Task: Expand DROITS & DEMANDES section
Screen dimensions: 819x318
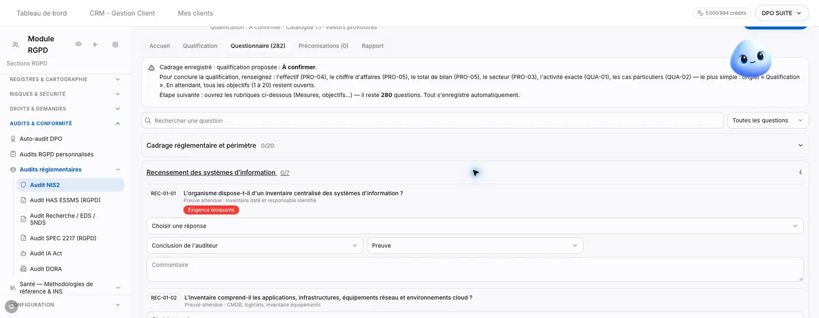Action: 118,109
